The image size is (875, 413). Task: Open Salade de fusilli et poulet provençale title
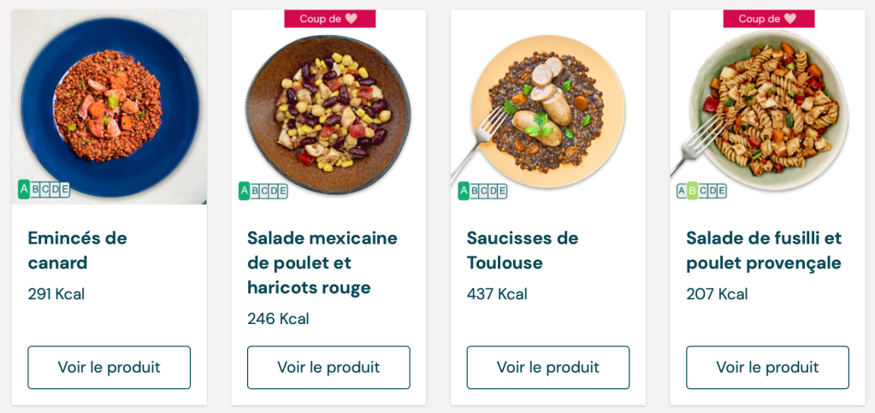(763, 250)
